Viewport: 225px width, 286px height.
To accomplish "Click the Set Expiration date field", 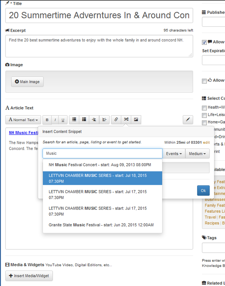I will pyautogui.click(x=213, y=60).
